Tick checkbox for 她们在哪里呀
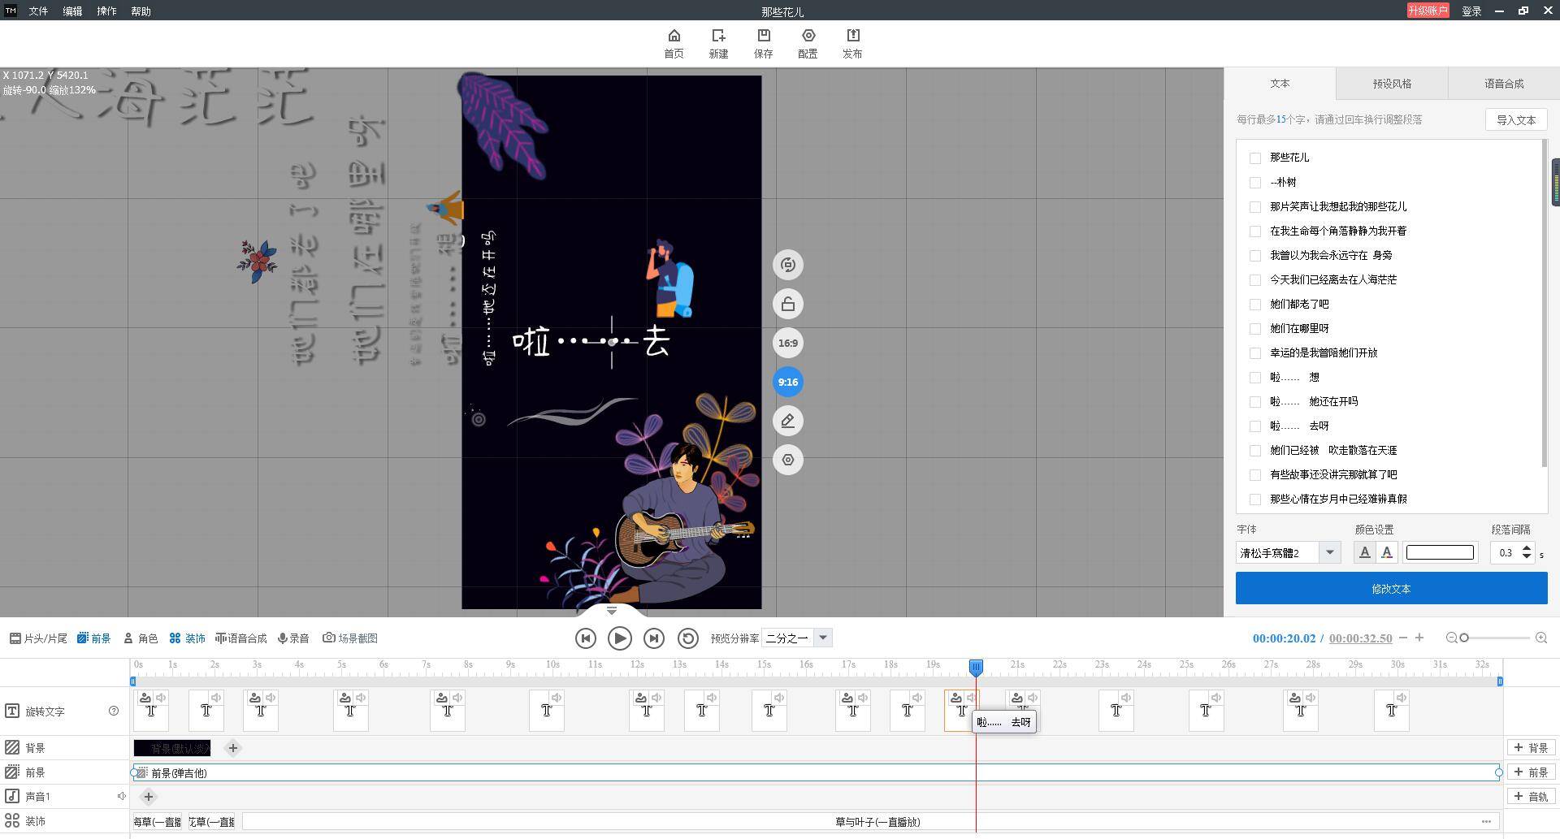Viewport: 1560px width, 839px height. pyautogui.click(x=1255, y=328)
